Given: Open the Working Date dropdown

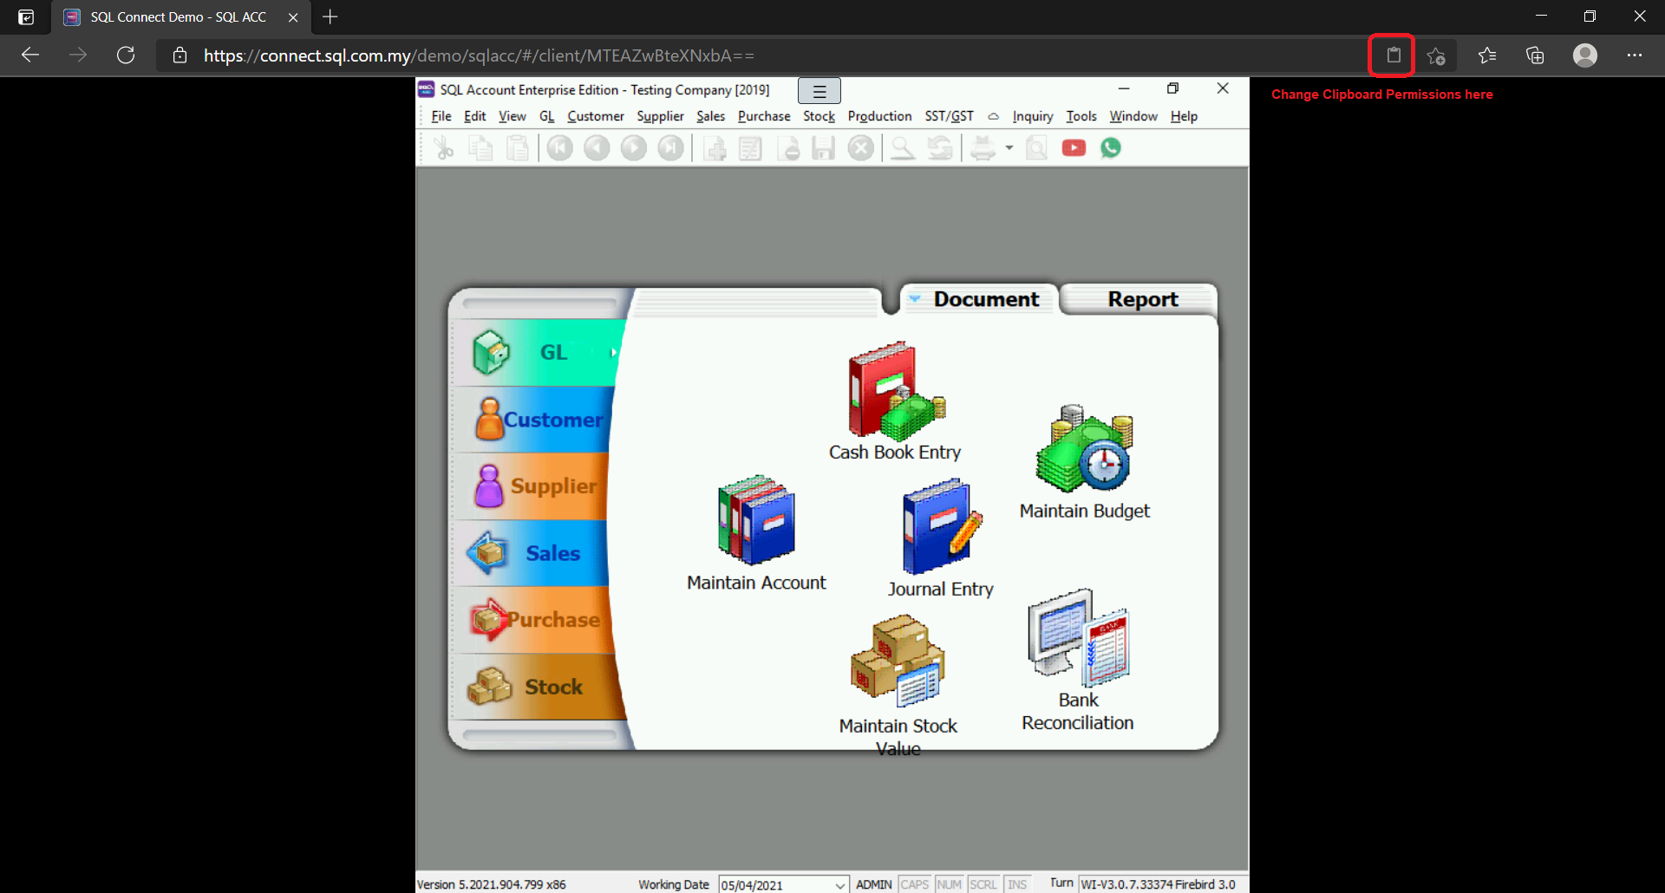Looking at the screenshot, I should (x=838, y=884).
